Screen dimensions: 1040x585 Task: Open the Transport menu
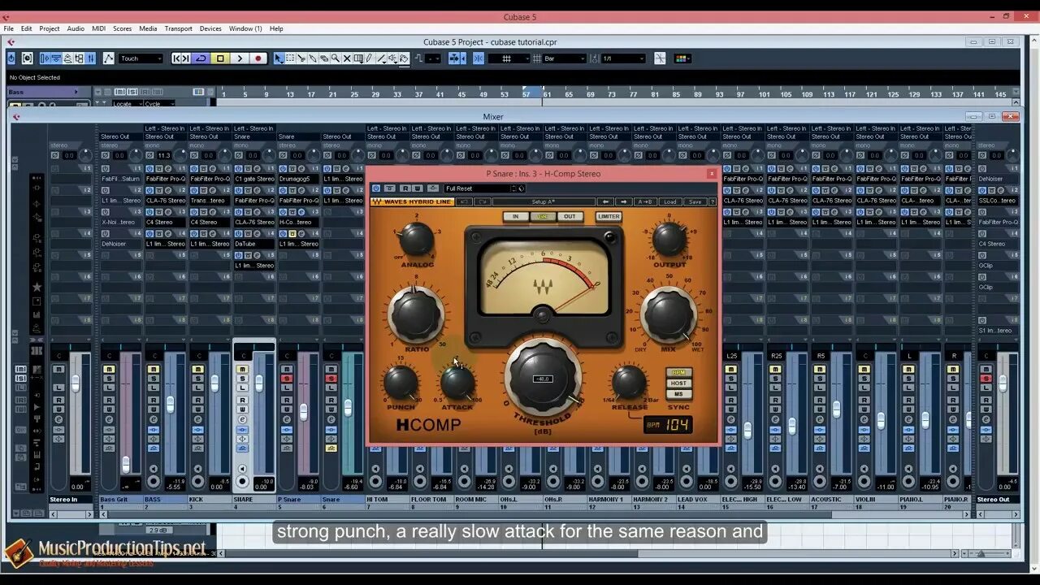[178, 28]
